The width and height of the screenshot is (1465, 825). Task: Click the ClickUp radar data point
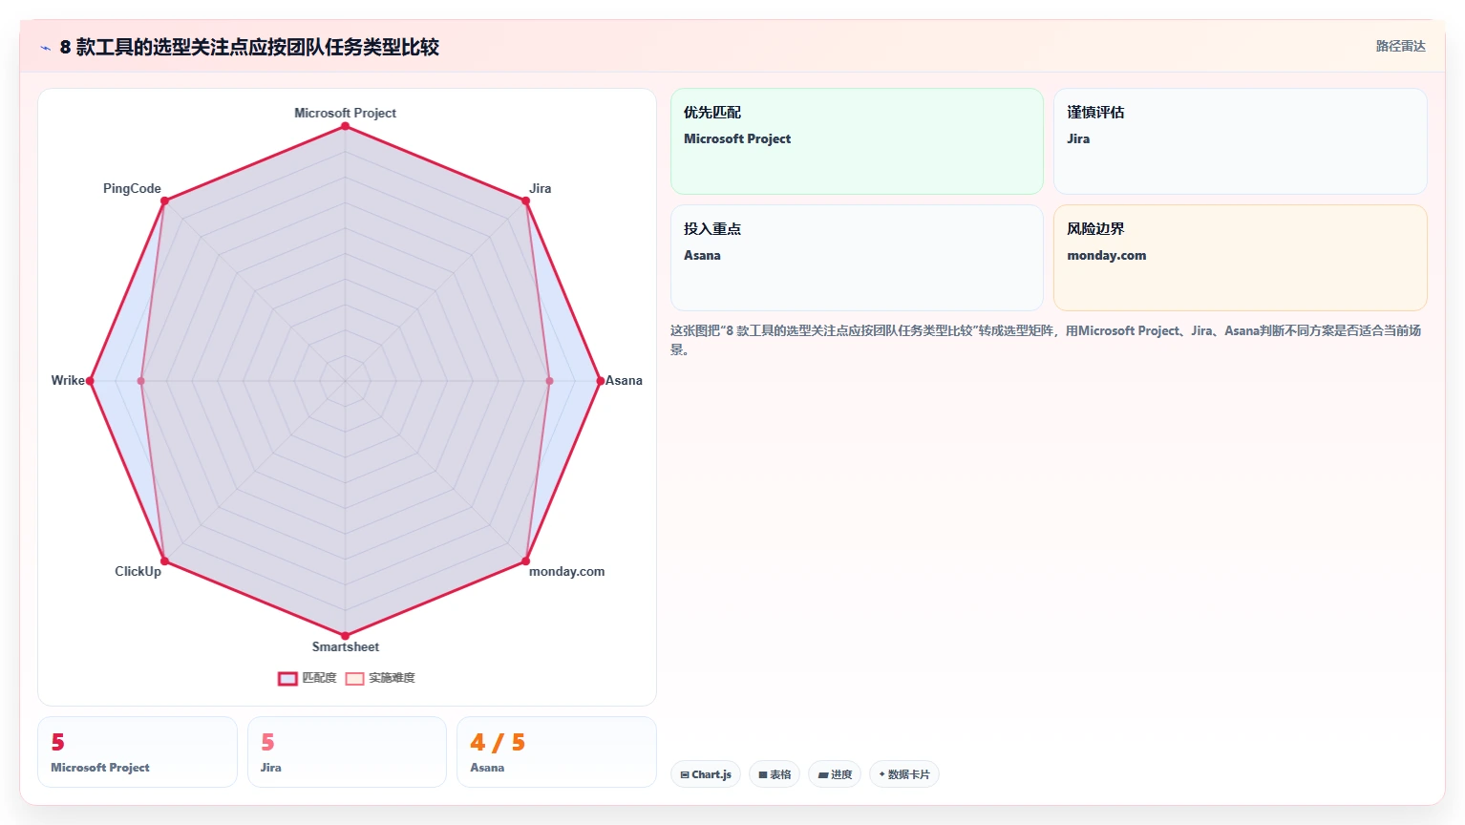(164, 561)
